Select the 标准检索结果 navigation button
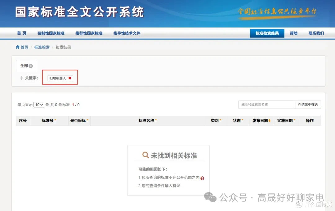The height and width of the screenshot is (211, 335). pyautogui.click(x=267, y=33)
